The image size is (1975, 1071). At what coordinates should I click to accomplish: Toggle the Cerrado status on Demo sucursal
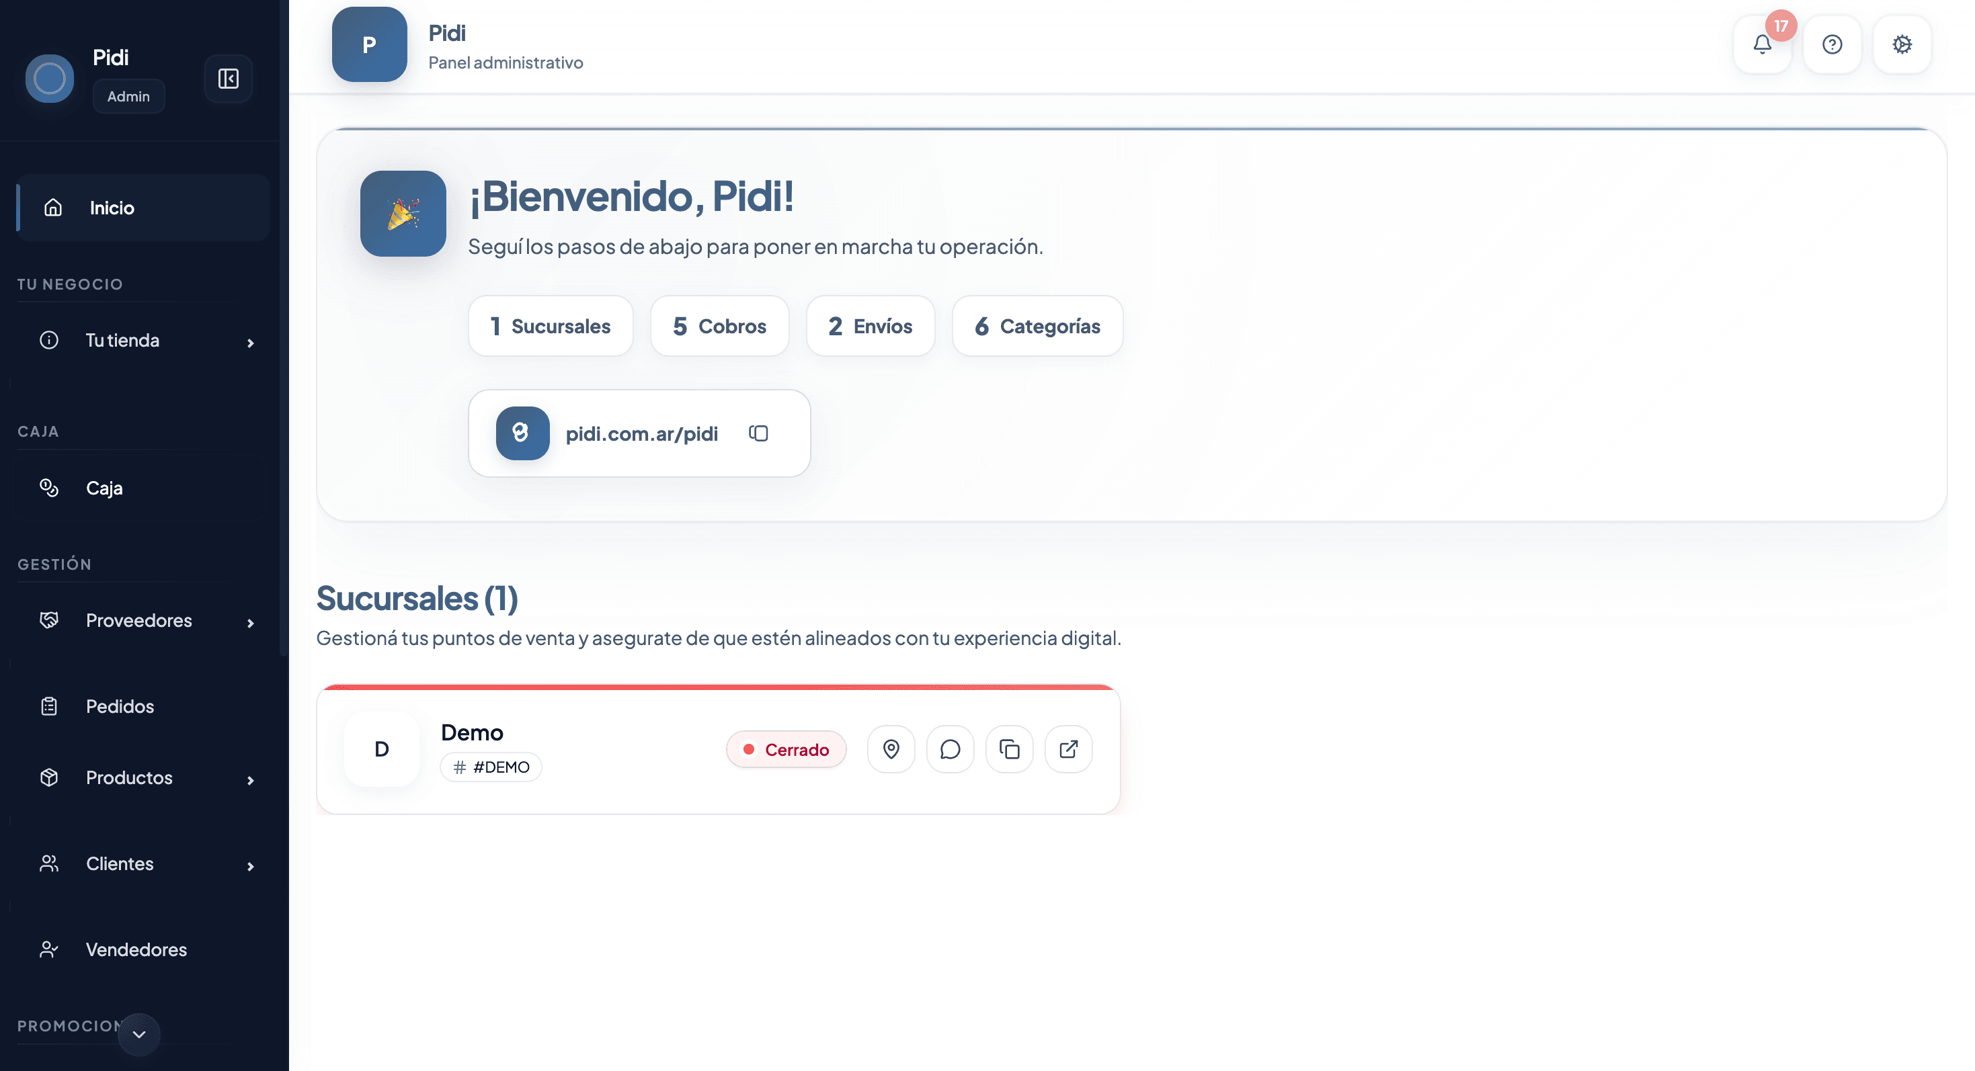(x=786, y=749)
